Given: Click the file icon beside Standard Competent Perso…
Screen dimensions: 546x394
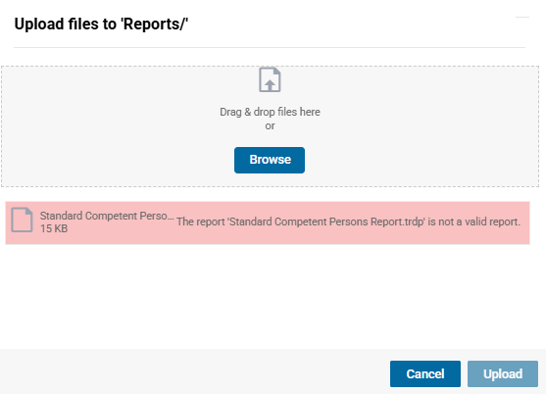Looking at the screenshot, I should click(x=22, y=220).
